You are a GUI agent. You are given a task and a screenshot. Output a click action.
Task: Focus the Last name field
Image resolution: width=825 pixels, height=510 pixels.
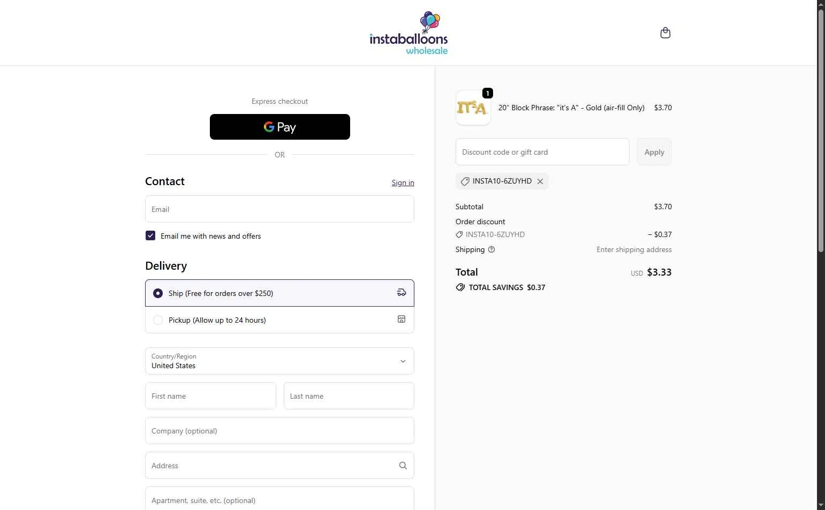349,396
